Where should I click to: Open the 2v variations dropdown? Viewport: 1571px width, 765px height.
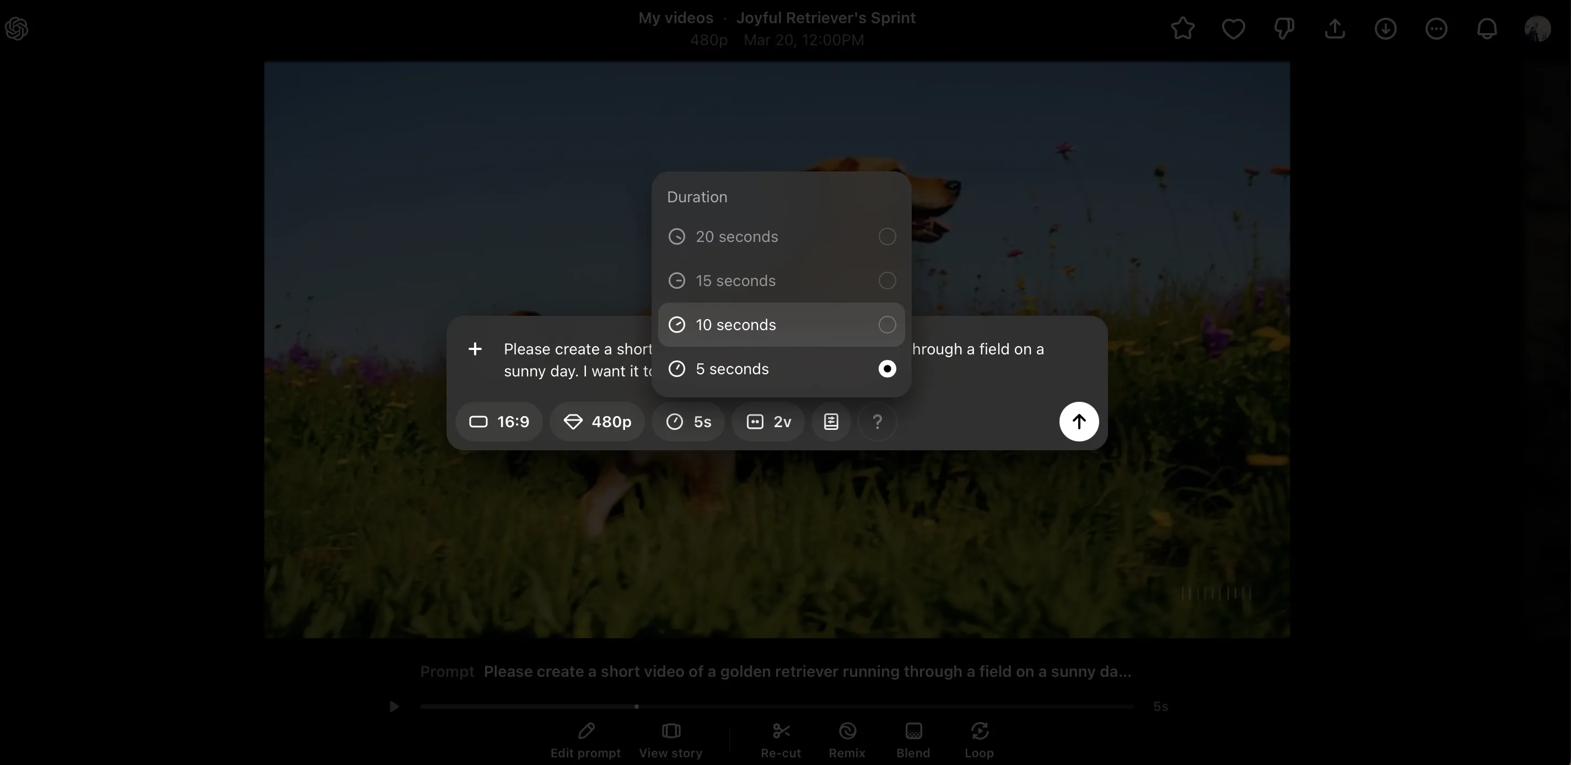click(768, 422)
